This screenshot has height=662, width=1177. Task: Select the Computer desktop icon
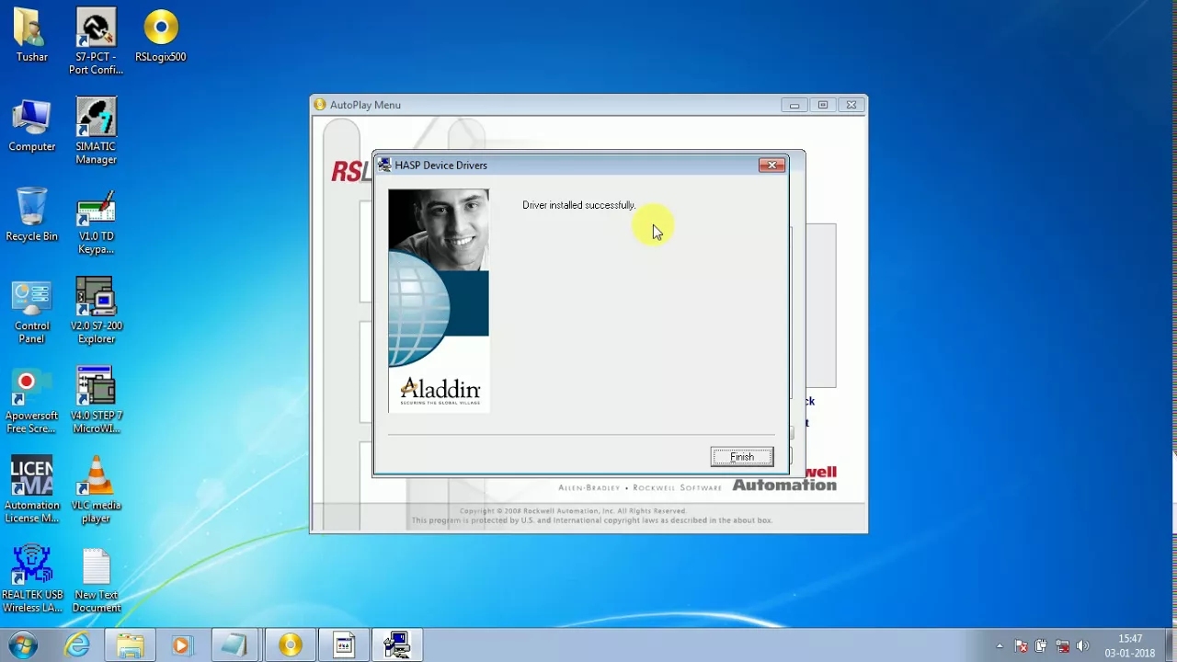(x=32, y=126)
